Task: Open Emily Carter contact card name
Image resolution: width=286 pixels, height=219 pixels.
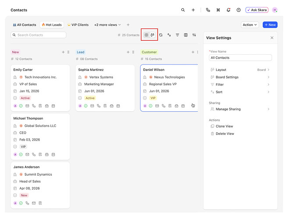Action: pyautogui.click(x=23, y=70)
